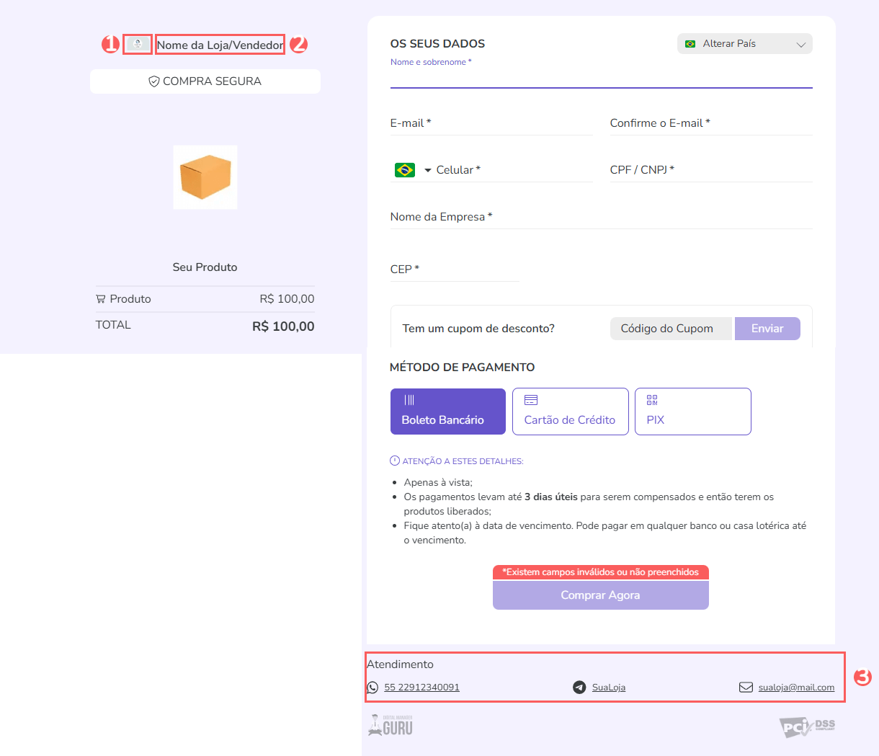Click the shield icon on COMPRA SEGURA
This screenshot has width=879, height=756.
pos(153,81)
